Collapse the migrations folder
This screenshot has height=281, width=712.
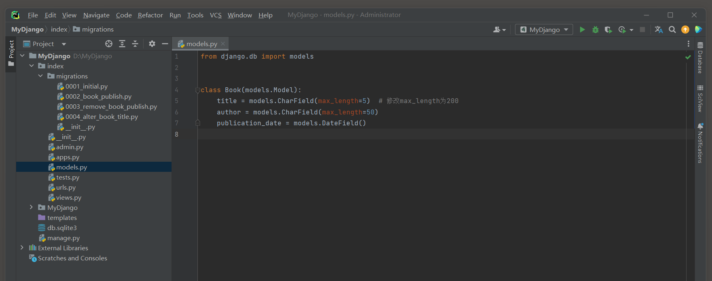[40, 76]
